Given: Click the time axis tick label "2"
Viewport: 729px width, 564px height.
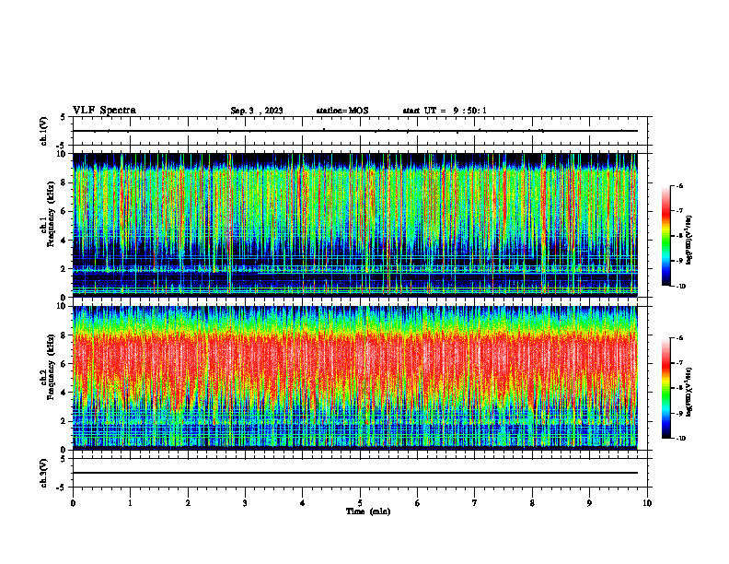Looking at the screenshot, I should pyautogui.click(x=188, y=503).
